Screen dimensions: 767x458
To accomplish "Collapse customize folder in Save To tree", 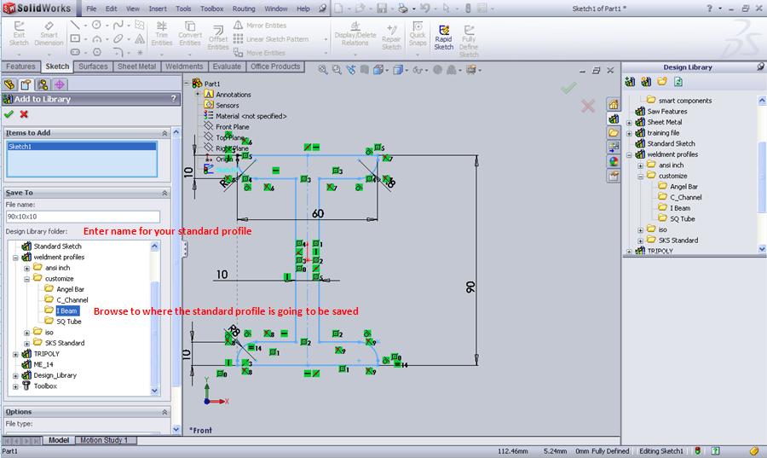I will [27, 279].
